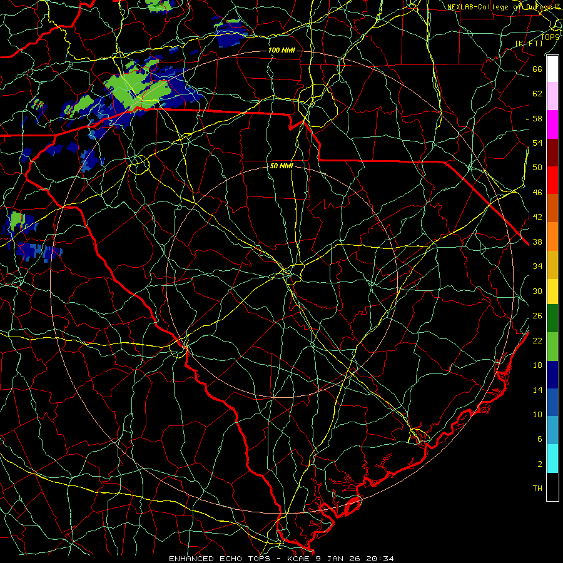Click the cyan 6 kft legend swatch

(552, 459)
